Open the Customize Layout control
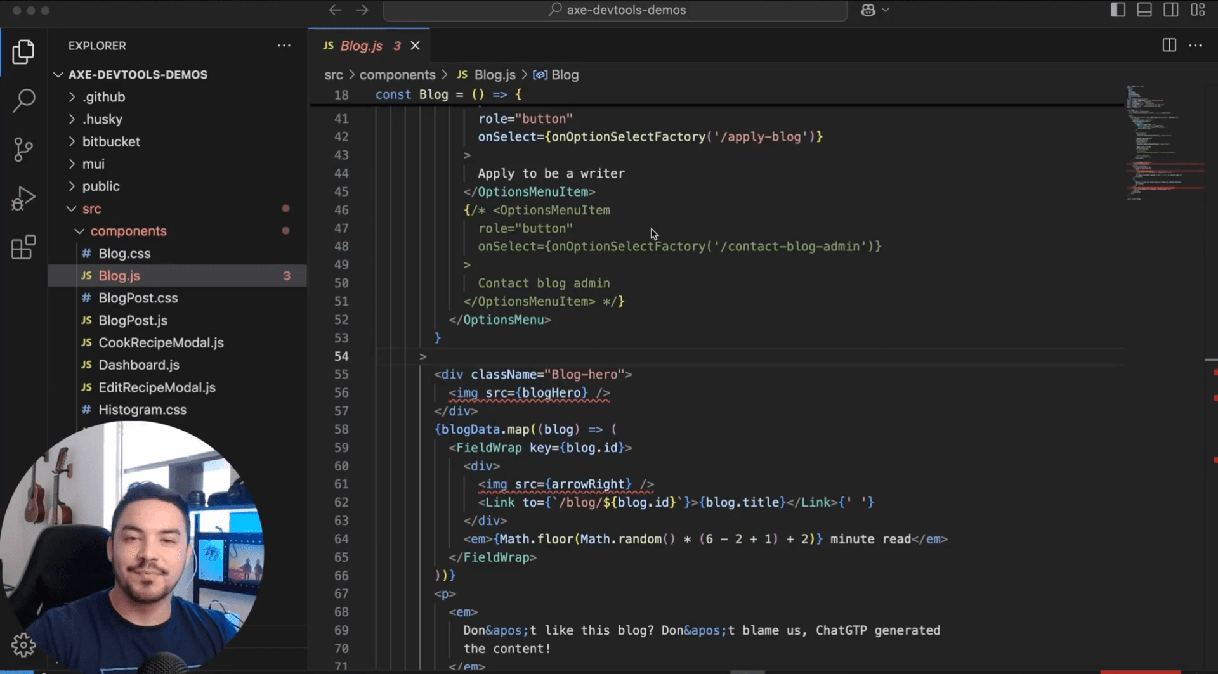This screenshot has width=1218, height=674. coord(1199,10)
